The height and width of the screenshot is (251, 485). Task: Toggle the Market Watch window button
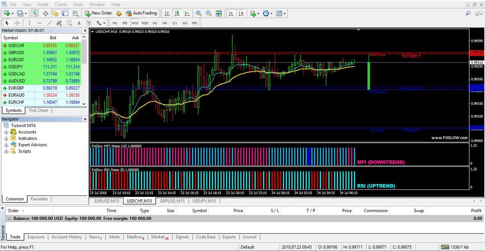point(35,13)
